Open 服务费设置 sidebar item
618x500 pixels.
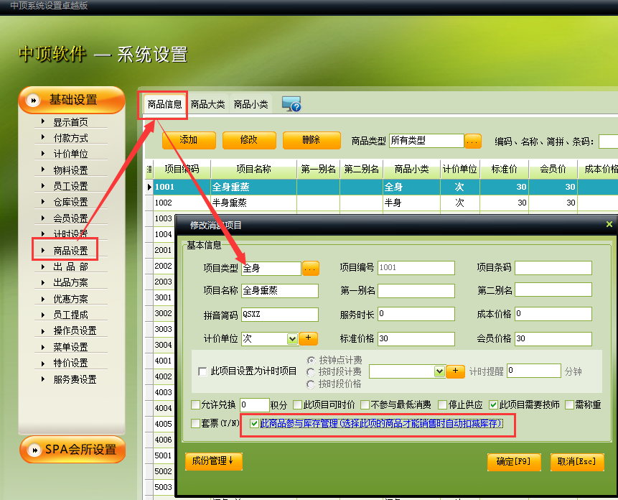[75, 379]
